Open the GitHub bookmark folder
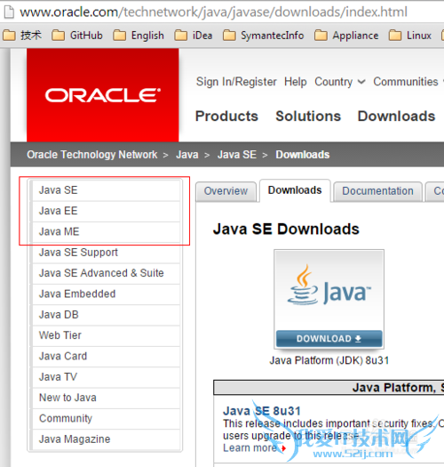 click(x=77, y=36)
